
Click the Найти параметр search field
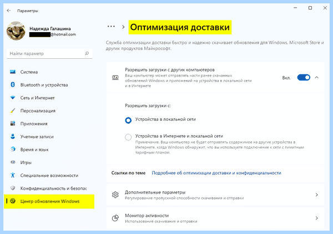50,53
